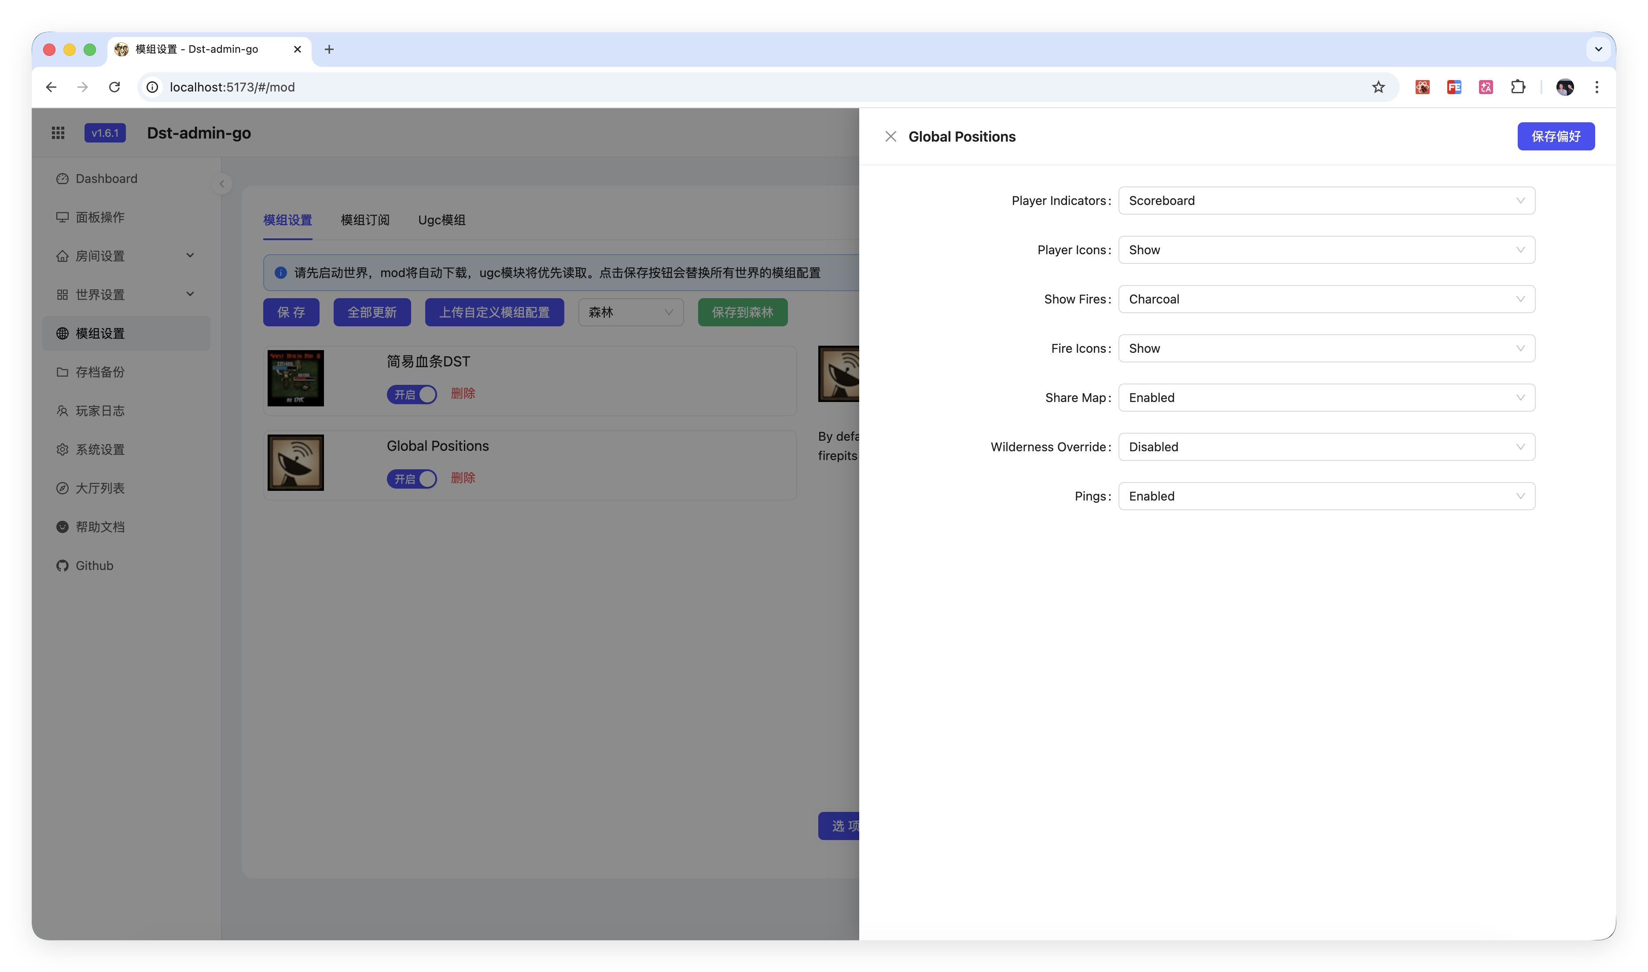The height and width of the screenshot is (972, 1648).
Task: Open 玩家日志 sidebar item
Action: [x=126, y=411]
